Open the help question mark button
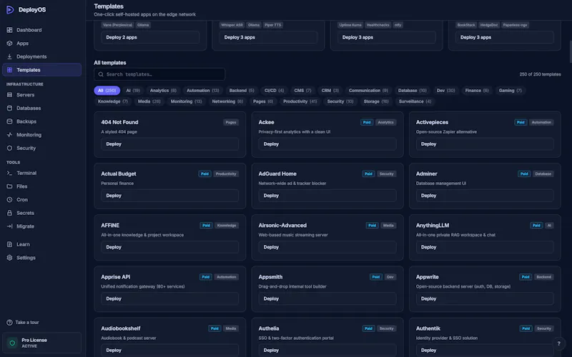This screenshot has height=357, width=572. [x=558, y=343]
